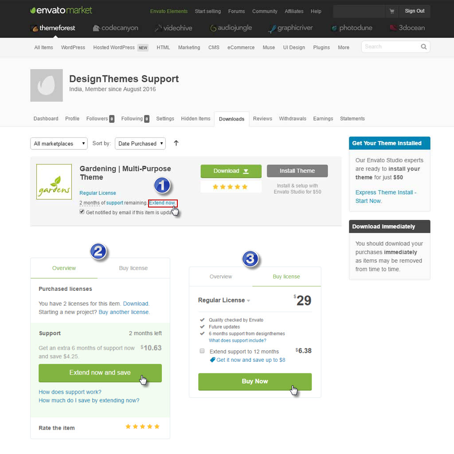454x454 pixels.
Task: Click the star rating under Download
Action: 230,187
